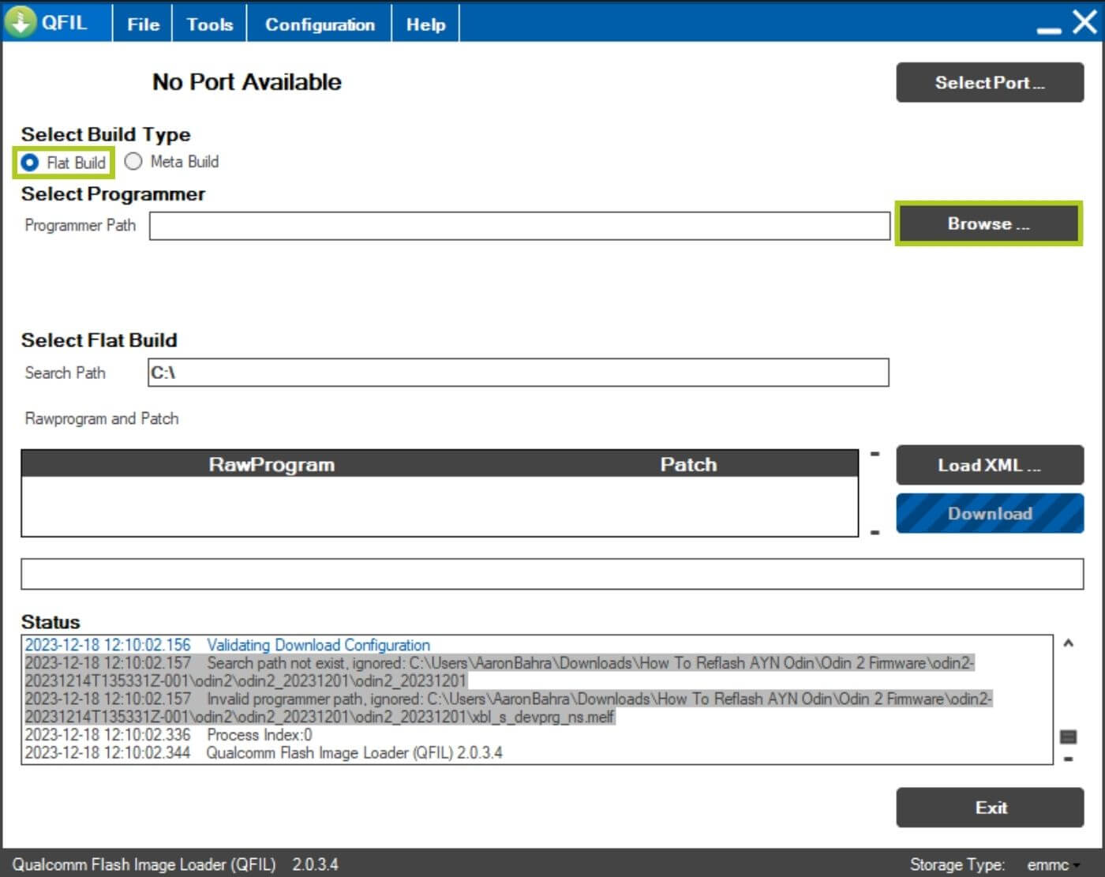Click the Programmer Path input field
This screenshot has width=1105, height=877.
(x=520, y=226)
